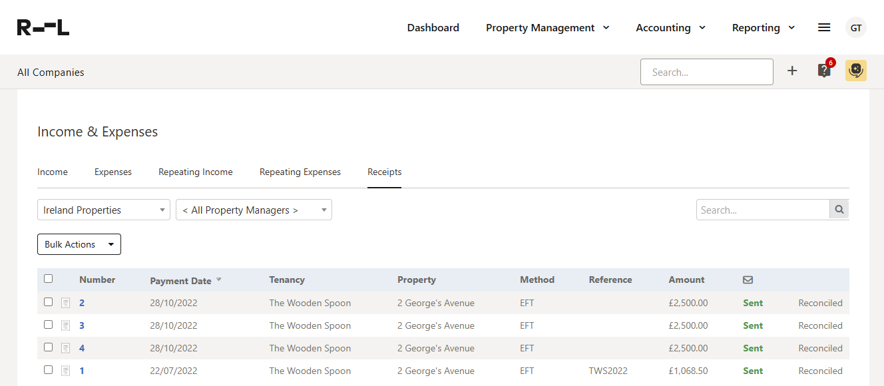Click the R-L logo in header
The width and height of the screenshot is (884, 386).
(x=43, y=27)
